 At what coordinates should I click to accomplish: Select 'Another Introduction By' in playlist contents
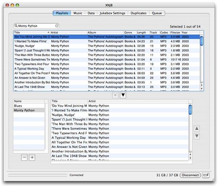pos(120,151)
